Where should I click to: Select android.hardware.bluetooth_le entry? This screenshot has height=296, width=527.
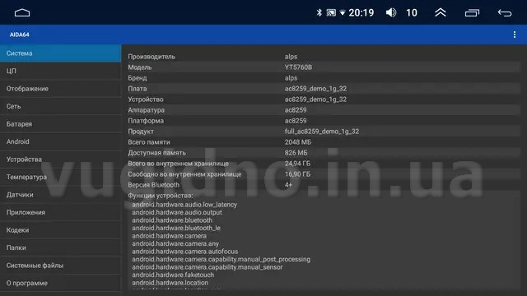[176, 229]
